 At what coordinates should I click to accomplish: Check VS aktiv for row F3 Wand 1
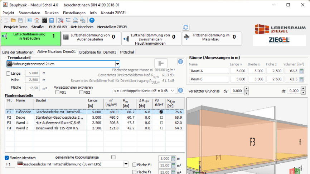(161, 123)
